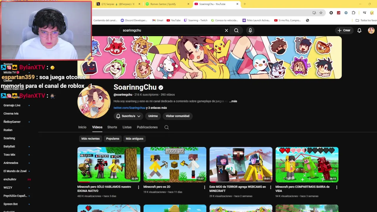Click the SoarinngChu channel avatar
The width and height of the screenshot is (377, 212).
click(94, 102)
